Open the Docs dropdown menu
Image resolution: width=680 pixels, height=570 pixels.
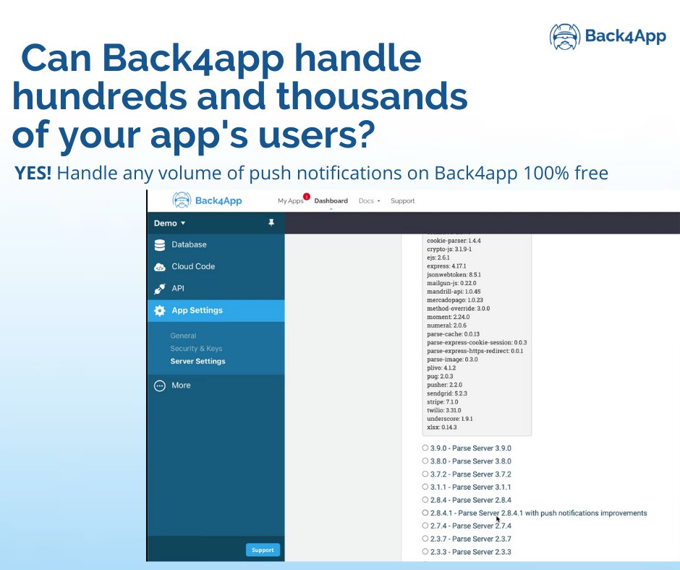pyautogui.click(x=369, y=201)
